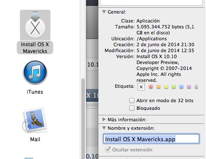Click the Clase value Aplicación

tap(148, 21)
